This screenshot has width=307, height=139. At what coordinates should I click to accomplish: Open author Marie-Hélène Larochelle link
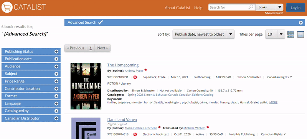click(x=141, y=128)
